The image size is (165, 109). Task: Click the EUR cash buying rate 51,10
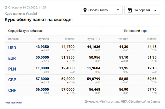point(123,57)
